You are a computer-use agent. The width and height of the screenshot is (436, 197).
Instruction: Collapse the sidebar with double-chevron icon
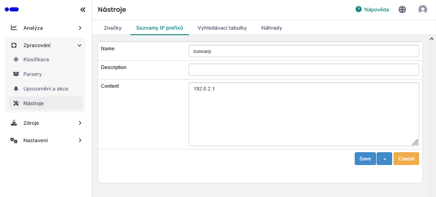click(82, 9)
